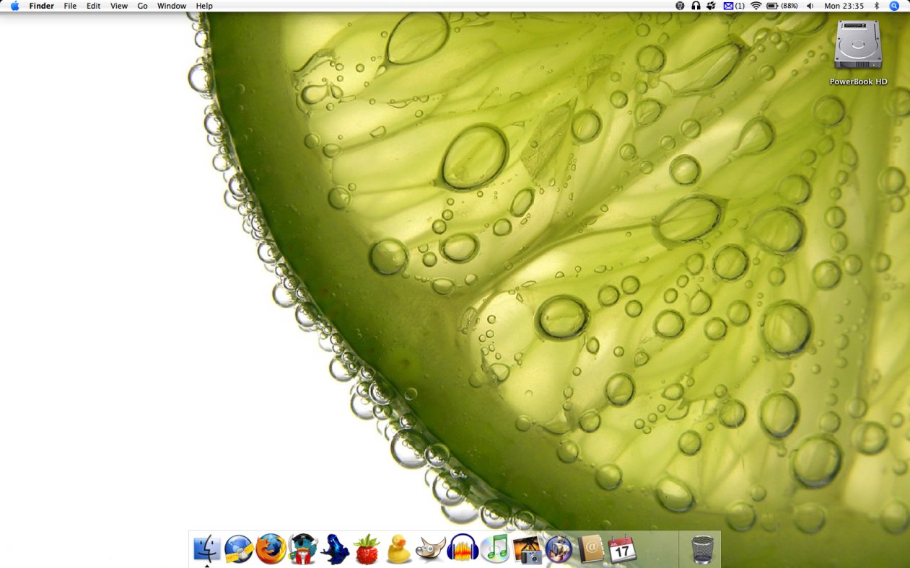Open the AirPort Wi-Fi status menu
This screenshot has height=568, width=910.
(x=756, y=6)
